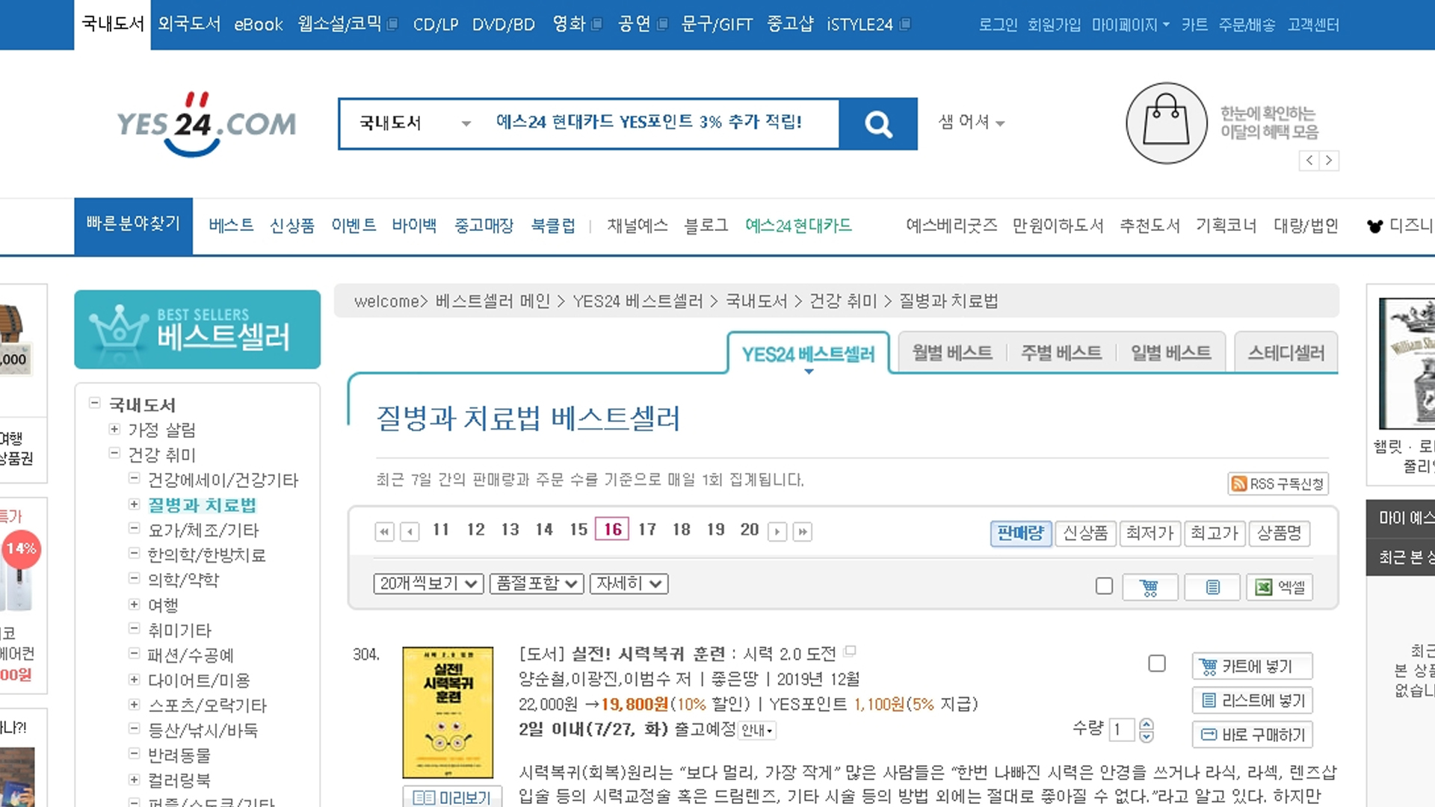The image size is (1435, 807).
Task: Open the 국내도서 search category dropdown
Action: (415, 123)
